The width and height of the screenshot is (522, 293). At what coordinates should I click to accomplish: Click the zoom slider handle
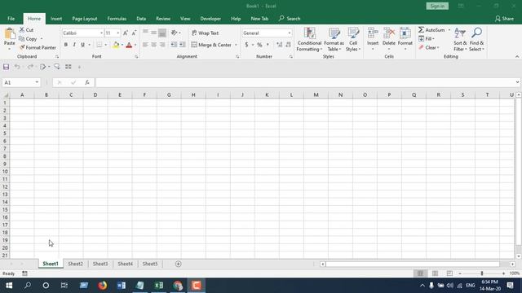[x=482, y=273]
